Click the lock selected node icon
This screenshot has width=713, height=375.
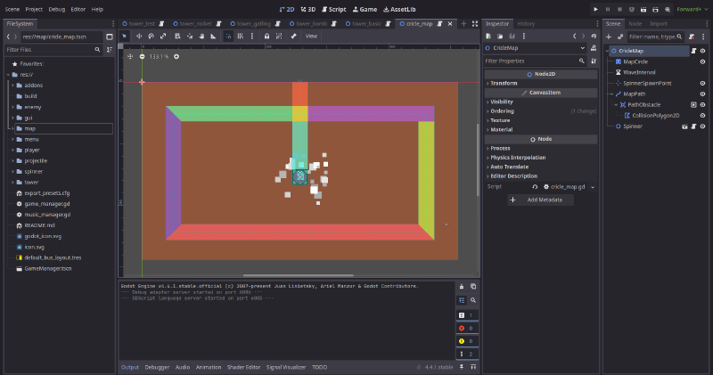pos(267,36)
